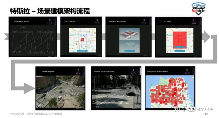This screenshot has width=219, height=118.
Task: Click the red tile on Tile Extractor map
Action: click(82, 40)
